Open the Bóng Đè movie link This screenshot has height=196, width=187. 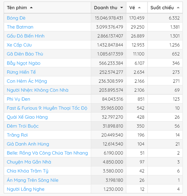point(16,18)
